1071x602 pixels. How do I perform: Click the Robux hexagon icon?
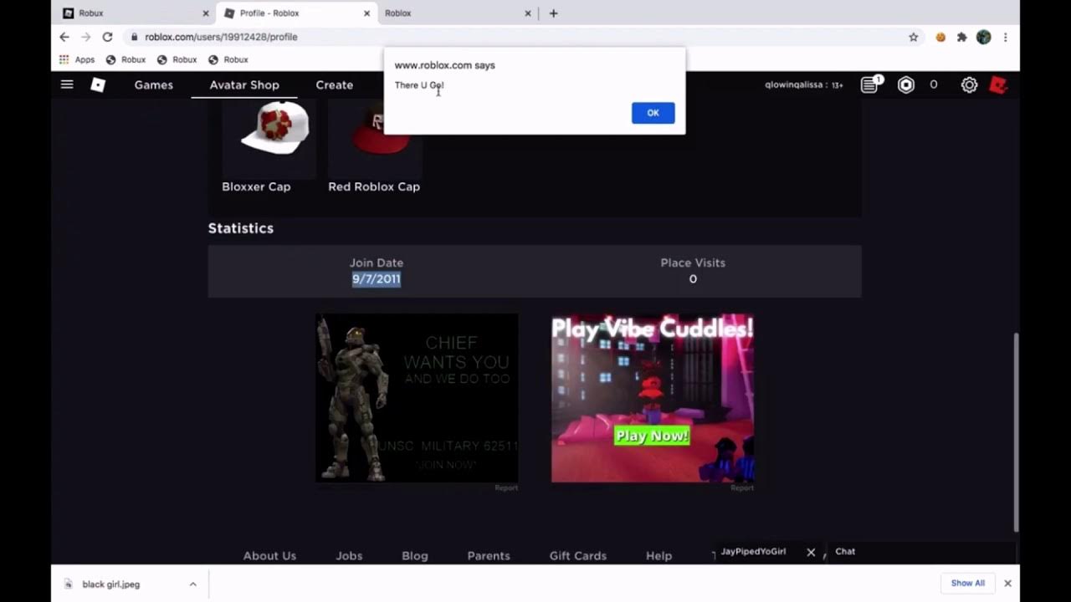pyautogui.click(x=906, y=84)
